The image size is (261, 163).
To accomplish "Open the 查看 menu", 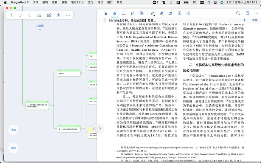I will [54, 2].
